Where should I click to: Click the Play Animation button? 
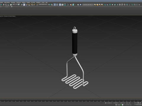coord(139,103)
